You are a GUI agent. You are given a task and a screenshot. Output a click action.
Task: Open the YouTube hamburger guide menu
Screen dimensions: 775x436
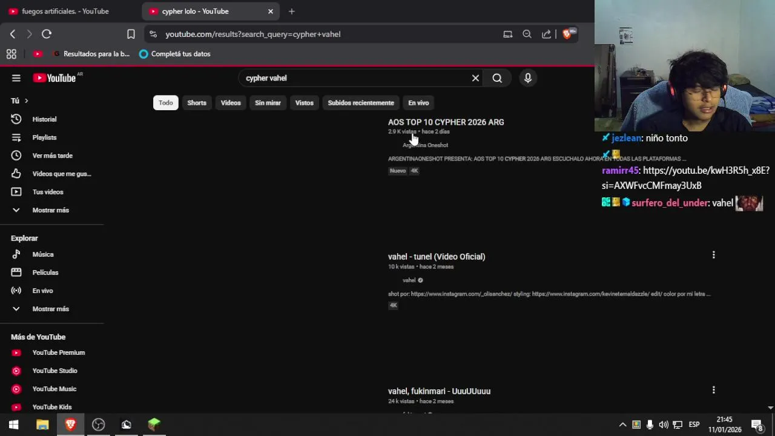[x=16, y=78]
